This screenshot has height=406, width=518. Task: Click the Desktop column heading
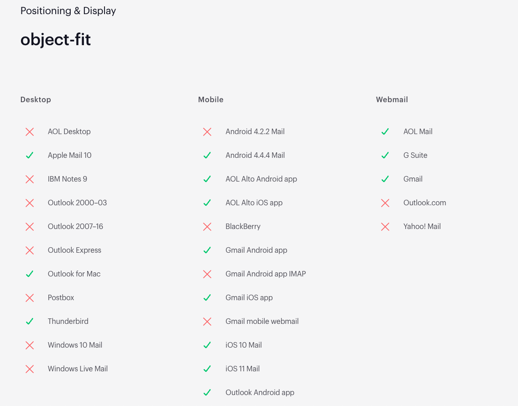coord(36,99)
